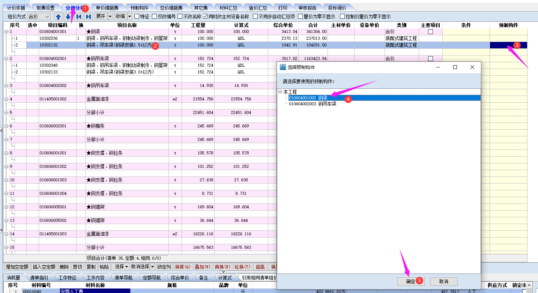Viewport: 538px width, 293px height.
Task: Tick 主要项目 checkbox in row 010604001001
Action: 430,32
